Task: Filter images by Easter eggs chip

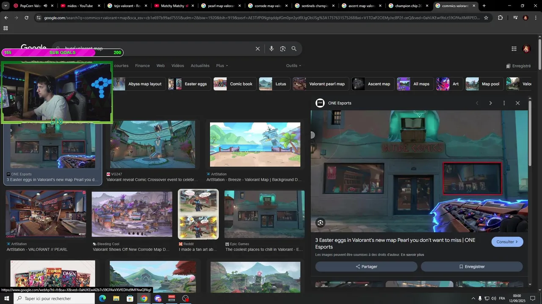Action: click(189, 84)
